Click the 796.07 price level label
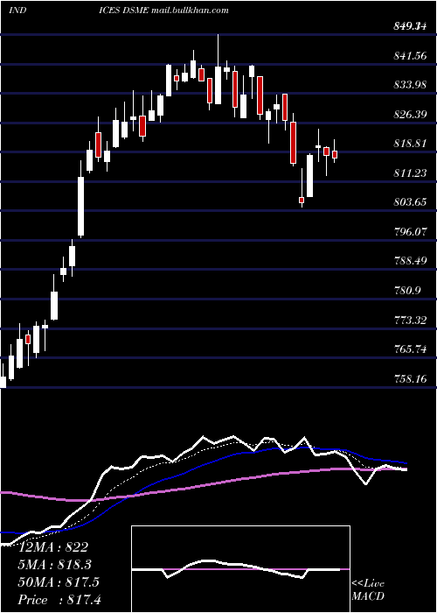This screenshot has width=437, height=613. (x=410, y=232)
